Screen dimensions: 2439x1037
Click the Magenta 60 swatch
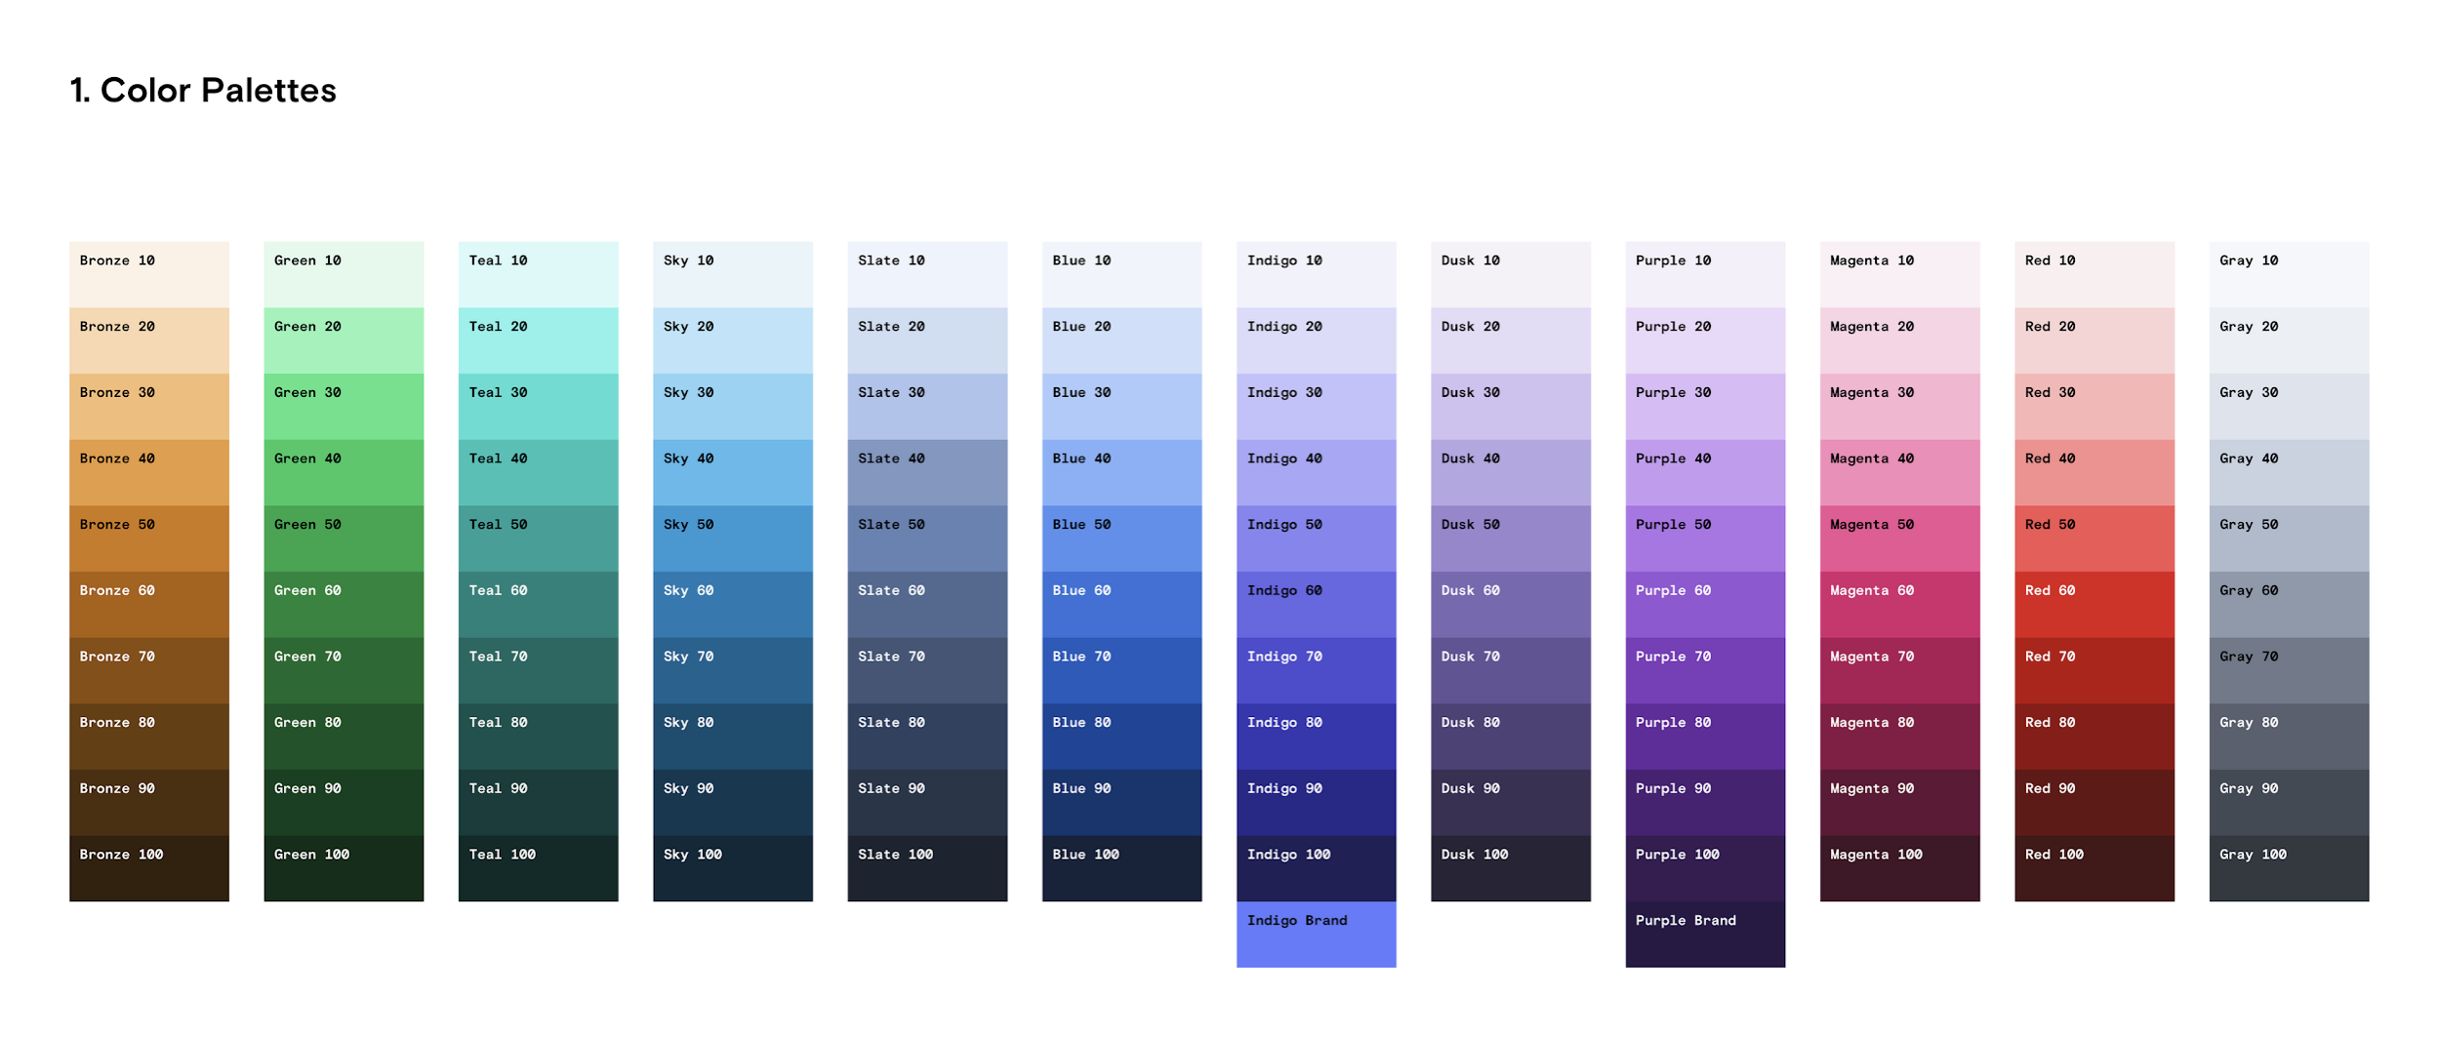[x=1898, y=604]
